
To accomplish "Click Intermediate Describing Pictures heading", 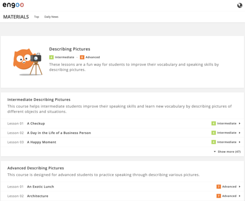I will (39, 100).
